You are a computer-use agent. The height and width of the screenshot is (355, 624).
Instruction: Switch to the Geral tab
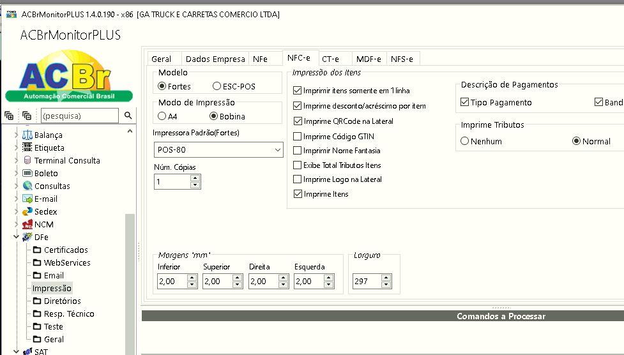pyautogui.click(x=164, y=59)
